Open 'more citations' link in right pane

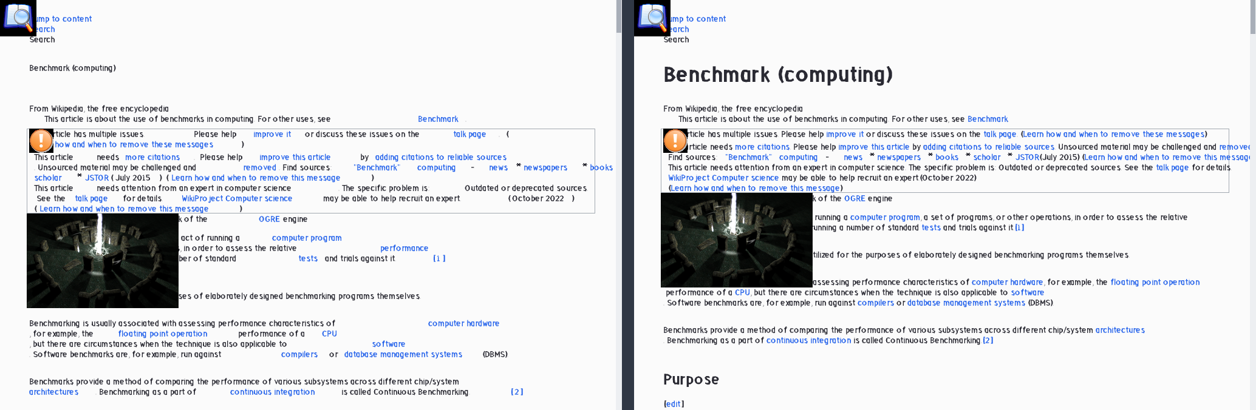(762, 147)
